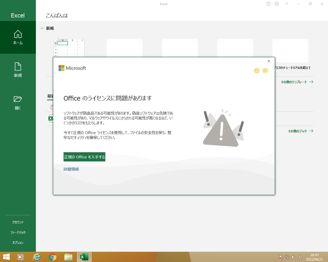Click the 正規の Office を入手する button
Image resolution: width=328 pixels, height=262 pixels.
click(x=84, y=157)
